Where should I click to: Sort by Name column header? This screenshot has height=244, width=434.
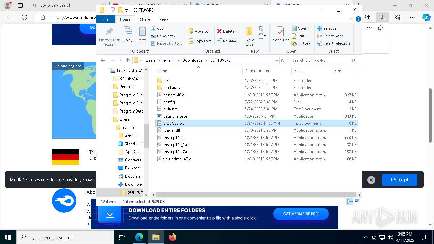click(198, 71)
